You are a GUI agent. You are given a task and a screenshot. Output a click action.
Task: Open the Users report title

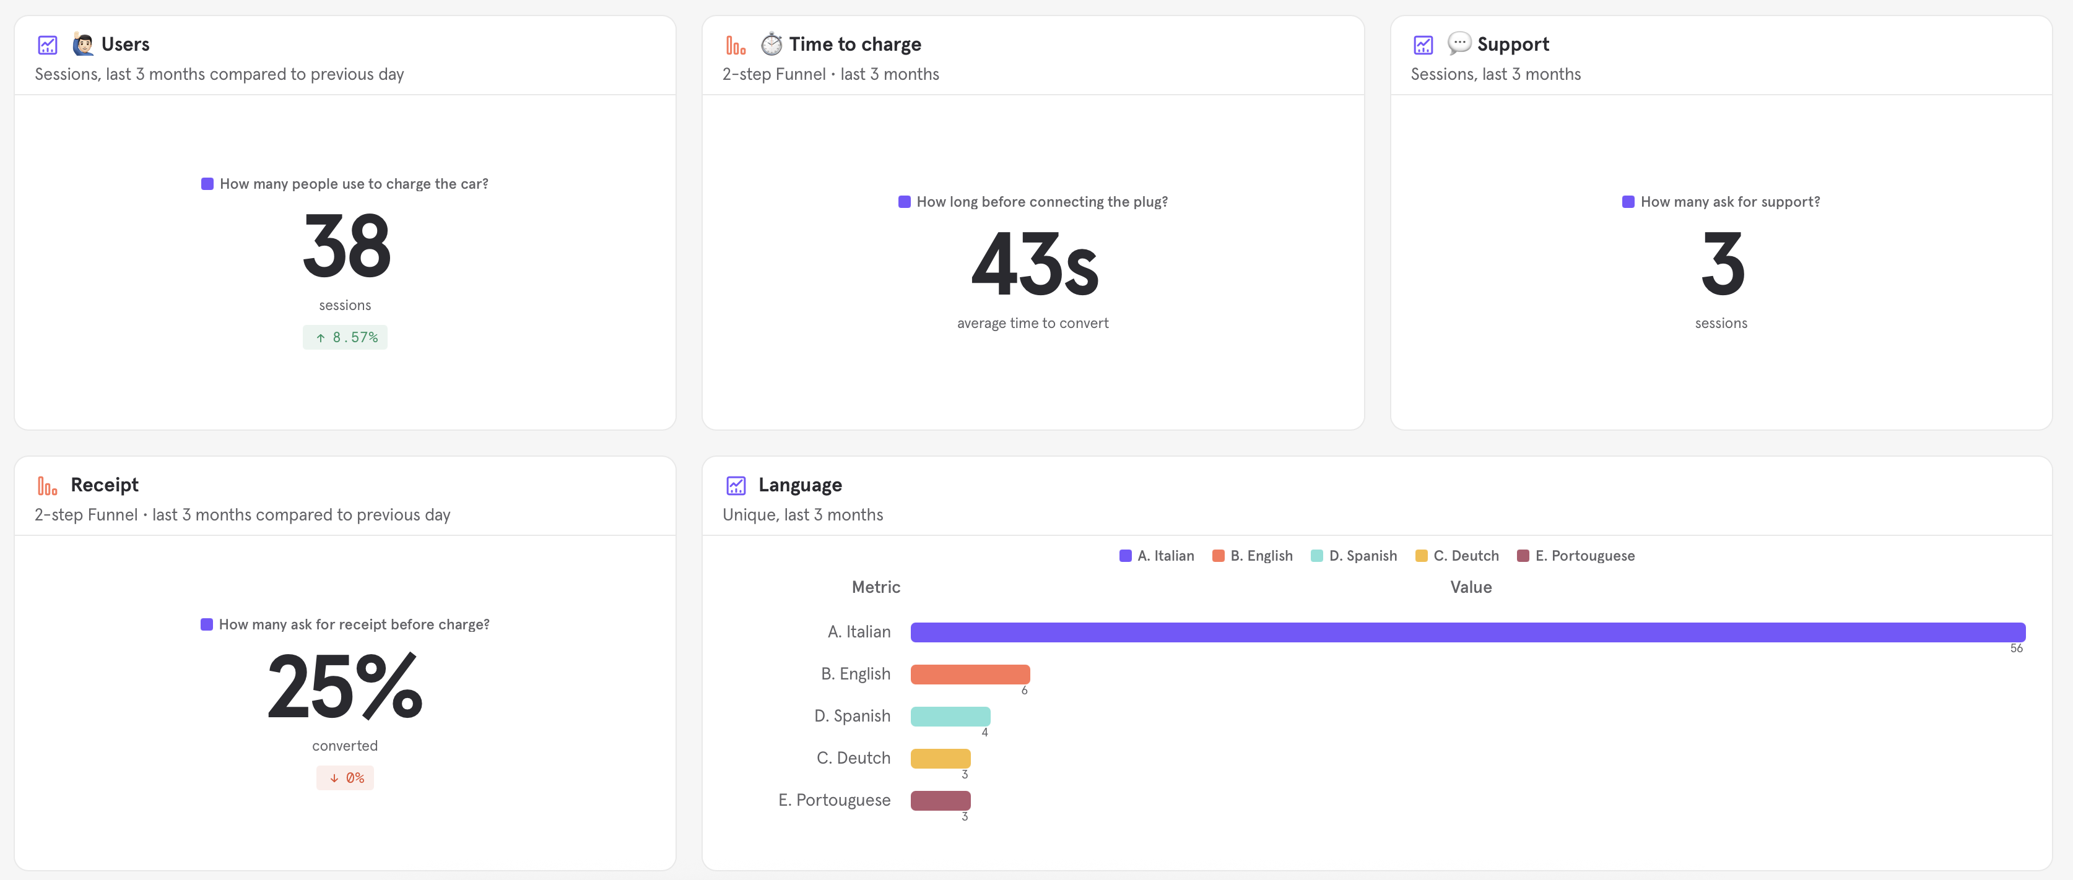(x=126, y=44)
